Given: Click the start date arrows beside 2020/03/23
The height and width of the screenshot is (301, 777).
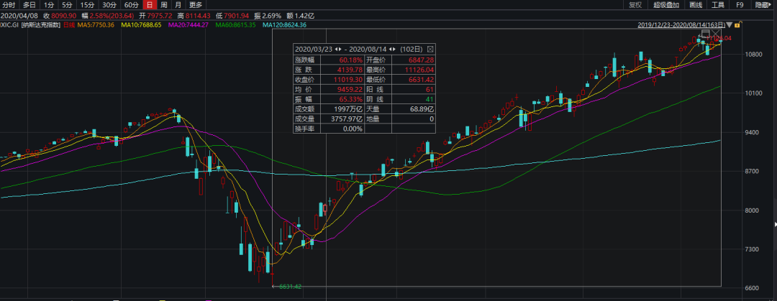Looking at the screenshot, I should [338, 49].
